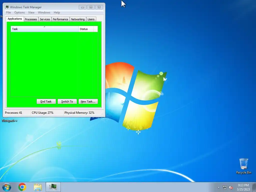Select the Applications tab
This screenshot has width=256, height=192.
click(15, 19)
